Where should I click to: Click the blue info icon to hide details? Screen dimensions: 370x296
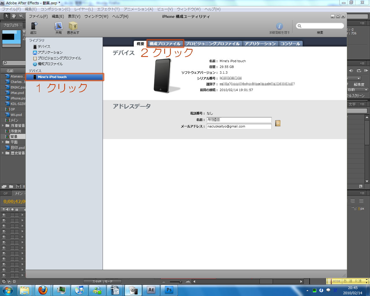(280, 26)
